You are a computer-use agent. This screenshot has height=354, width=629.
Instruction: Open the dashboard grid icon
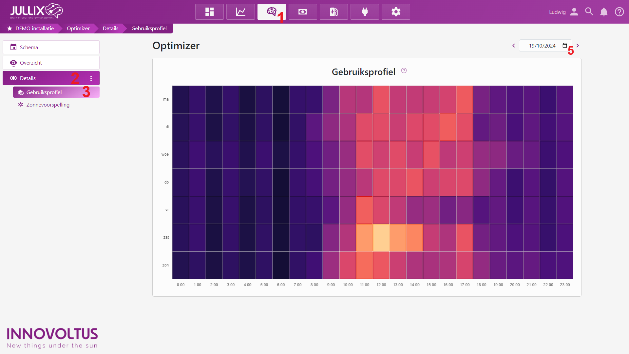pos(209,12)
